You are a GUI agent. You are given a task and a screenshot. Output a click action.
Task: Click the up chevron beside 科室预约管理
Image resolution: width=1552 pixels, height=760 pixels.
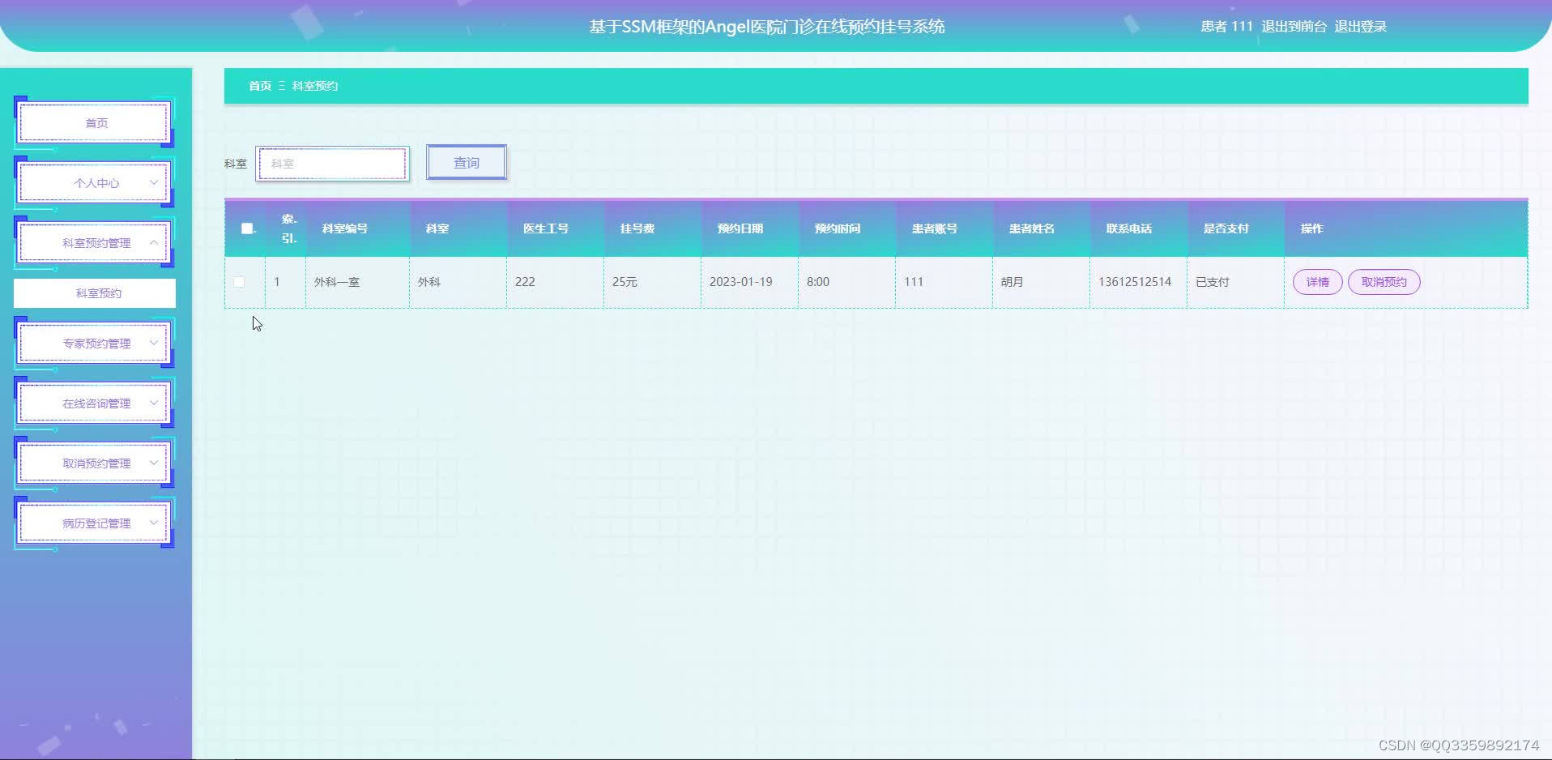click(x=154, y=242)
